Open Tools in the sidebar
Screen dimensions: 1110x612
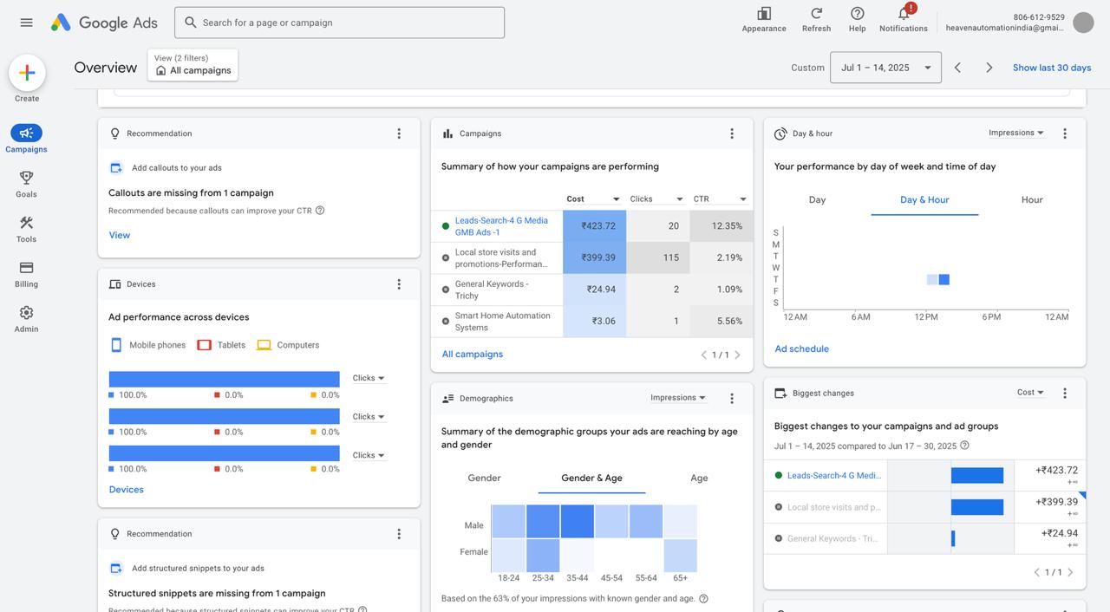coord(26,229)
